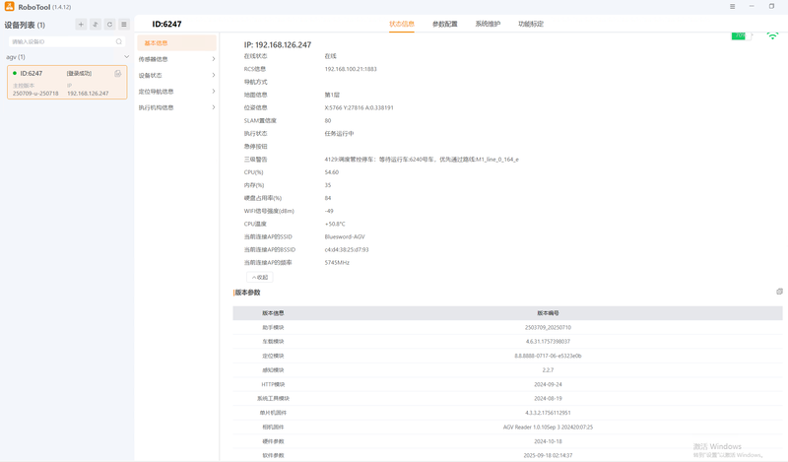
Task: Select 基本信息 in the side menu
Action: pyautogui.click(x=177, y=42)
